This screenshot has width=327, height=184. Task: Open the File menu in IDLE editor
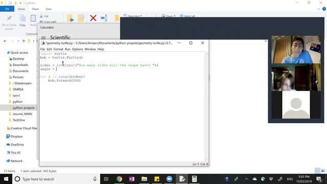[42, 49]
